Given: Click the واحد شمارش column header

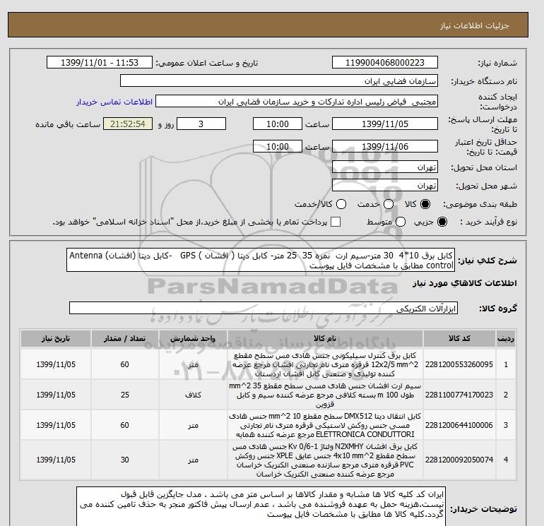Looking at the screenshot, I should pos(193,338).
